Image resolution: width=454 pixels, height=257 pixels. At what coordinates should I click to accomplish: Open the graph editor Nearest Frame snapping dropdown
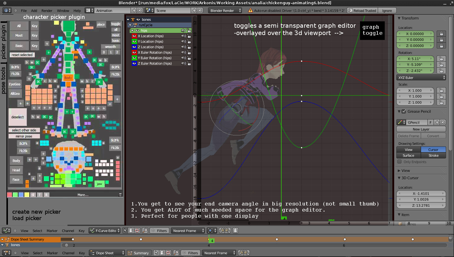coord(188,231)
